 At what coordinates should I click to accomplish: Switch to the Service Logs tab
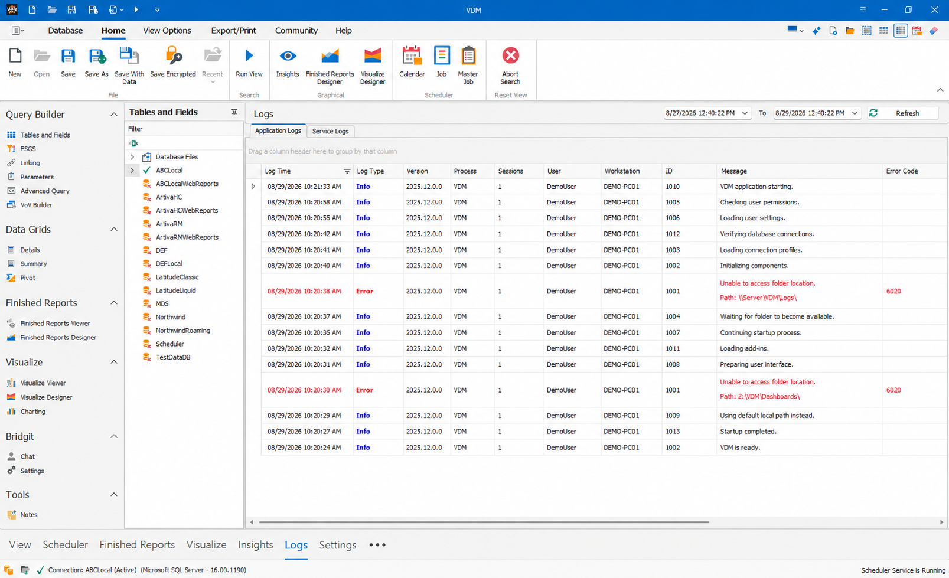(330, 131)
